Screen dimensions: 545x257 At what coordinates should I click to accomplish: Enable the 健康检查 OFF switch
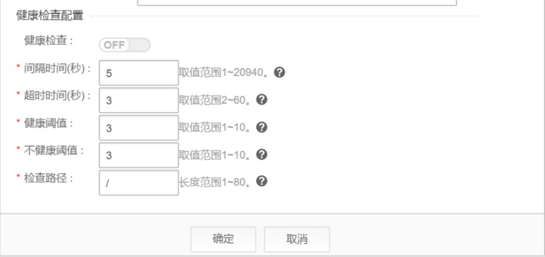click(124, 45)
